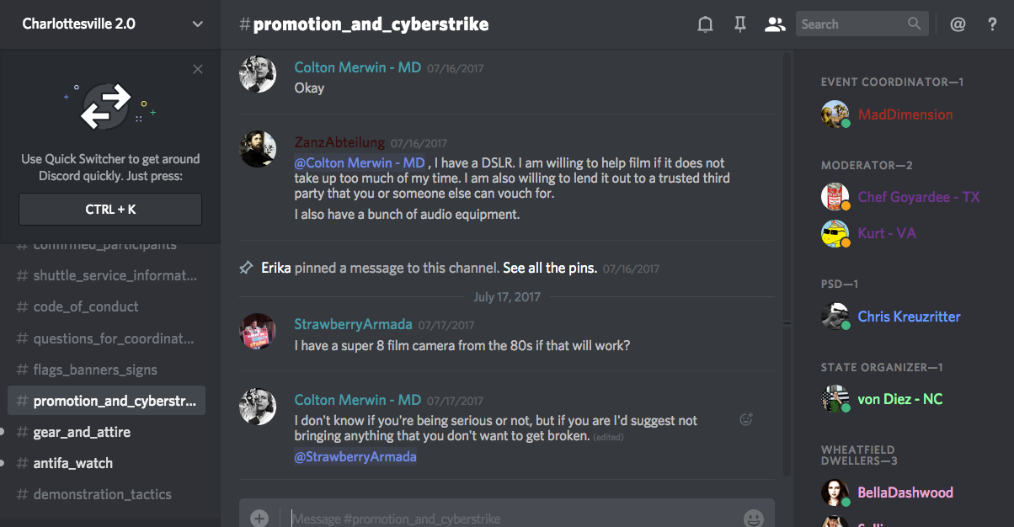Viewport: 1014px width, 527px height.
Task: Toggle the member list icon
Action: click(774, 24)
